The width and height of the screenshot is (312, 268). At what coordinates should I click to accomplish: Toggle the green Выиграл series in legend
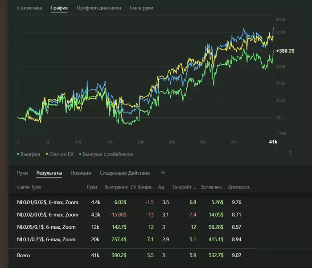pyautogui.click(x=29, y=154)
